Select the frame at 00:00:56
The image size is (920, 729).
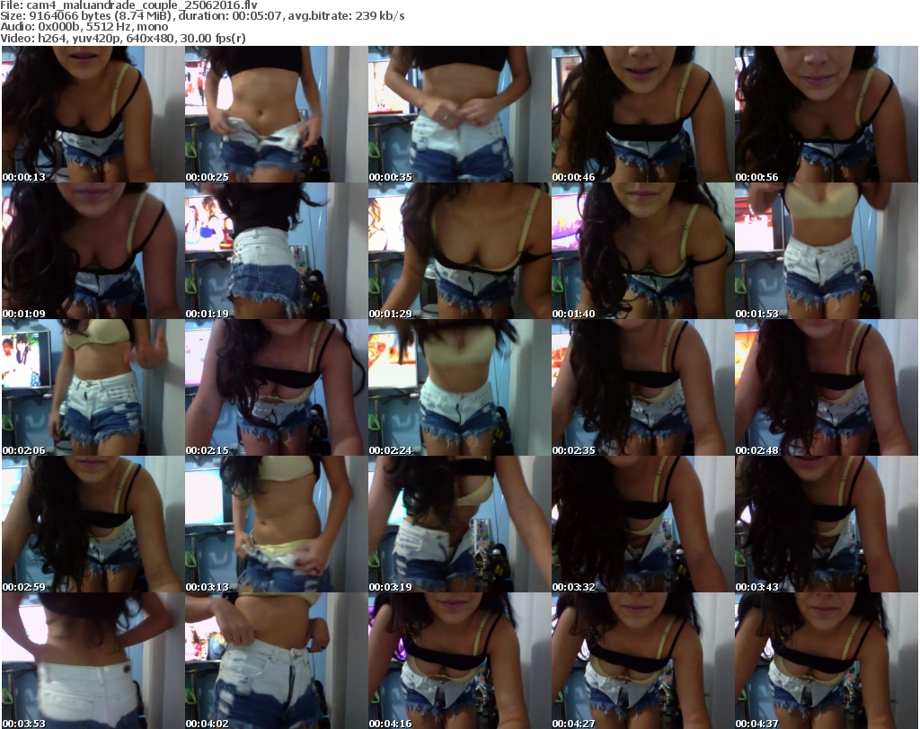[x=827, y=114]
